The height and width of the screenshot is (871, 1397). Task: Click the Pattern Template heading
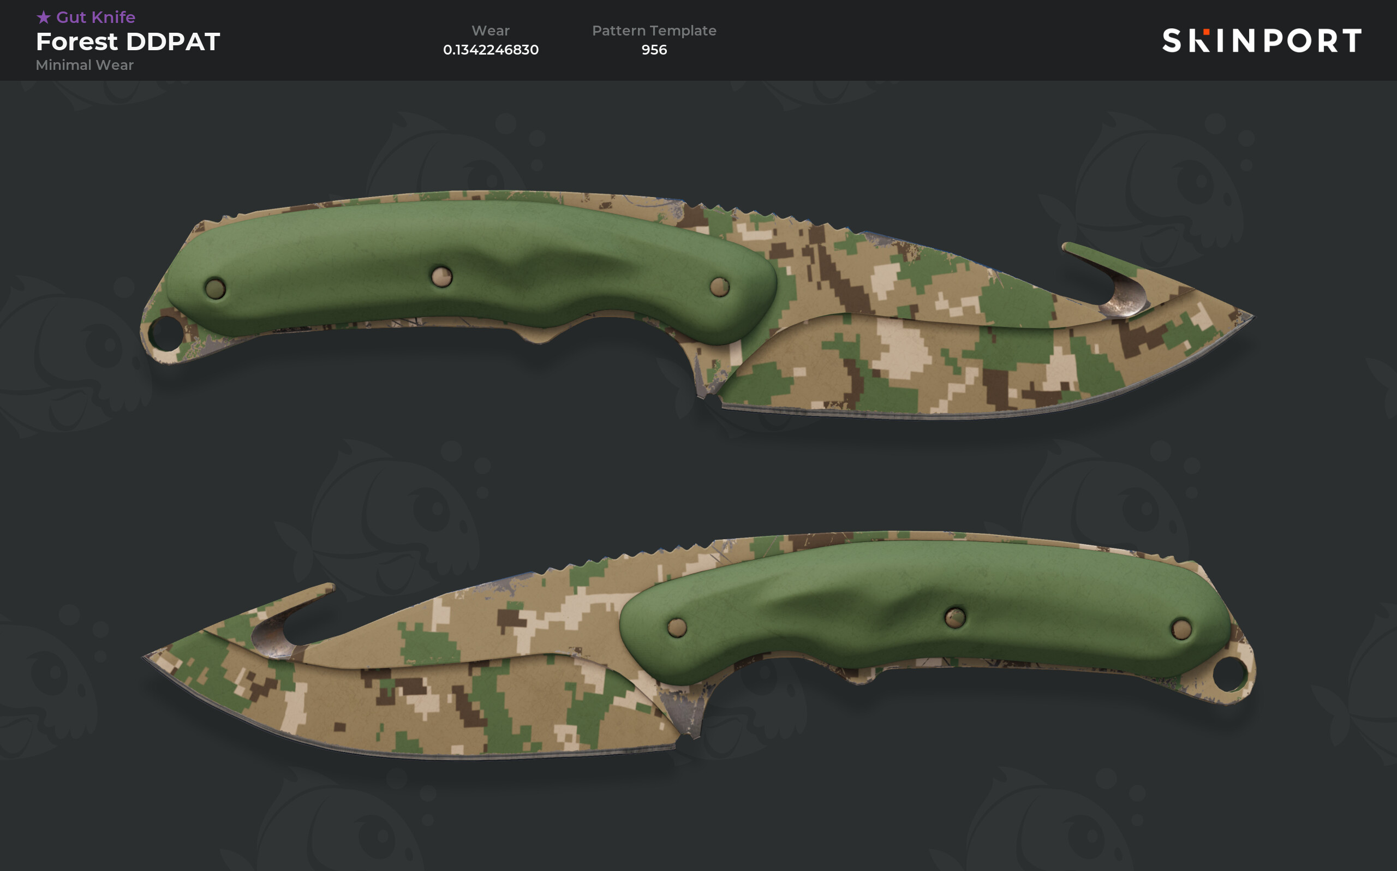654,31
